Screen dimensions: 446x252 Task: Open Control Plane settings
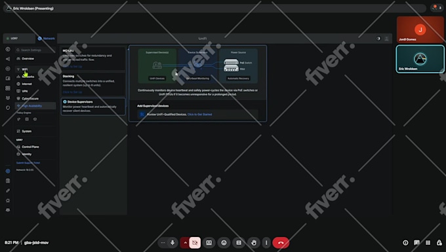30,147
